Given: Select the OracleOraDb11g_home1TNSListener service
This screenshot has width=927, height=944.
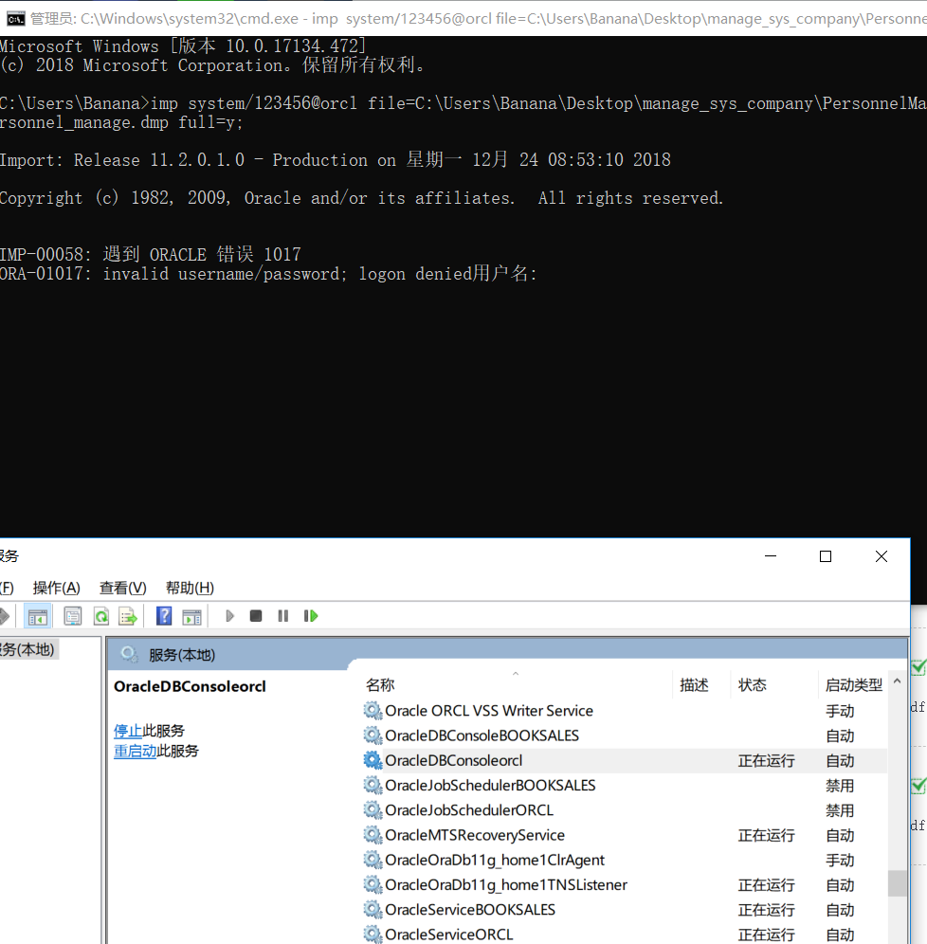Looking at the screenshot, I should 624,884.
